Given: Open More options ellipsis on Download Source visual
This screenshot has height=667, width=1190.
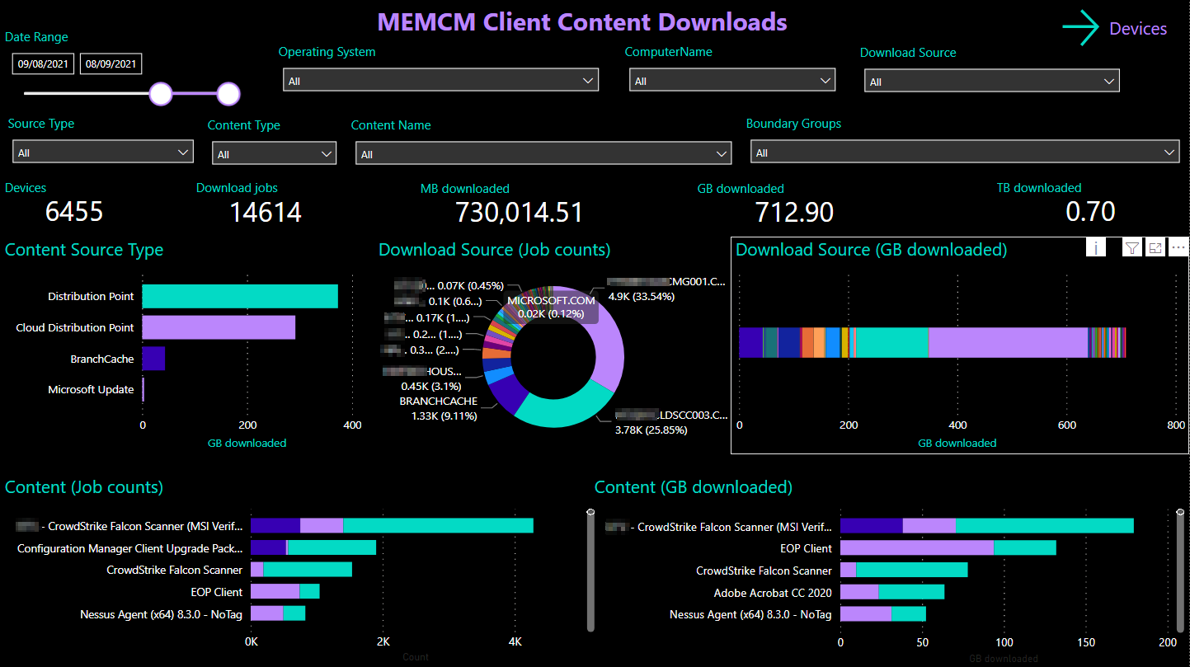Looking at the screenshot, I should coord(1178,247).
